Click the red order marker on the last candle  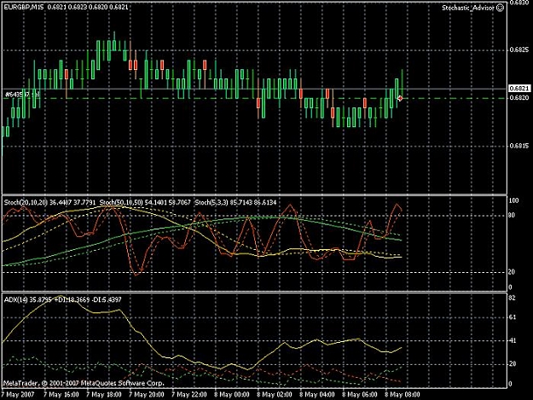click(400, 98)
